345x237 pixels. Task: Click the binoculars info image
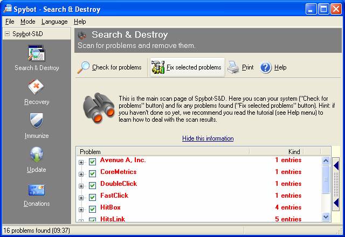(99, 108)
